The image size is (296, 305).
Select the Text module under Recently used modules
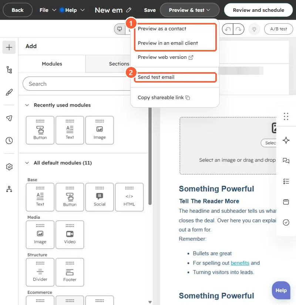pyautogui.click(x=70, y=130)
